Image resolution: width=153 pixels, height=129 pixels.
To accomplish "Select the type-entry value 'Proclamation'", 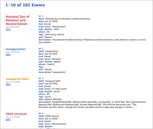I will 59,27.
